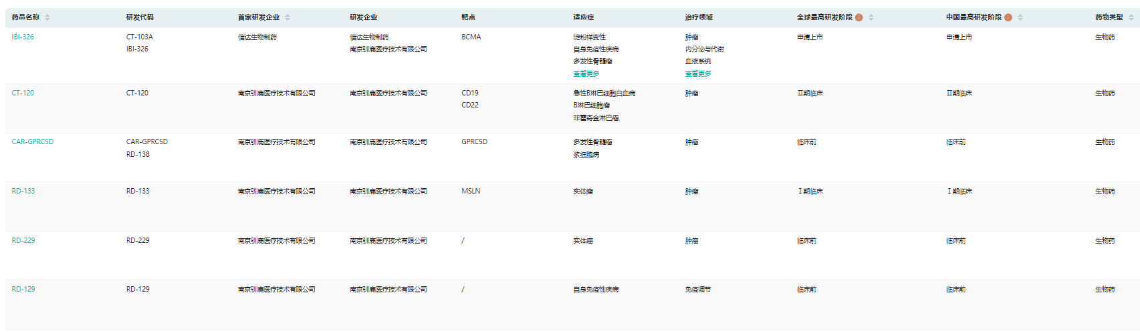Image resolution: width=1140 pixels, height=333 pixels.
Task: Open the CT-120 drug link
Action: (23, 93)
